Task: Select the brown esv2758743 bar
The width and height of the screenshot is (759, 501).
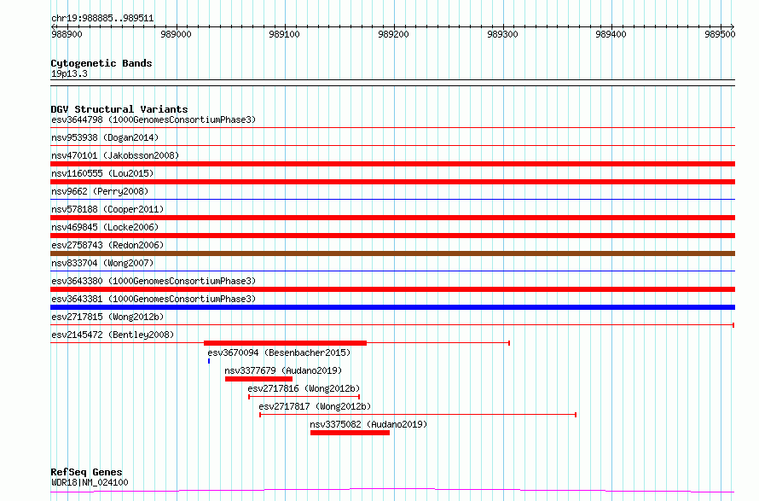Action: (392, 253)
